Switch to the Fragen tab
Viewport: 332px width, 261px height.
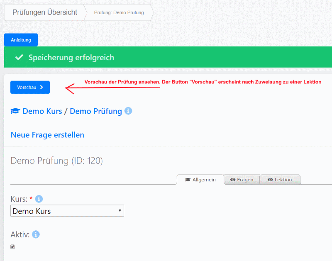coord(242,180)
